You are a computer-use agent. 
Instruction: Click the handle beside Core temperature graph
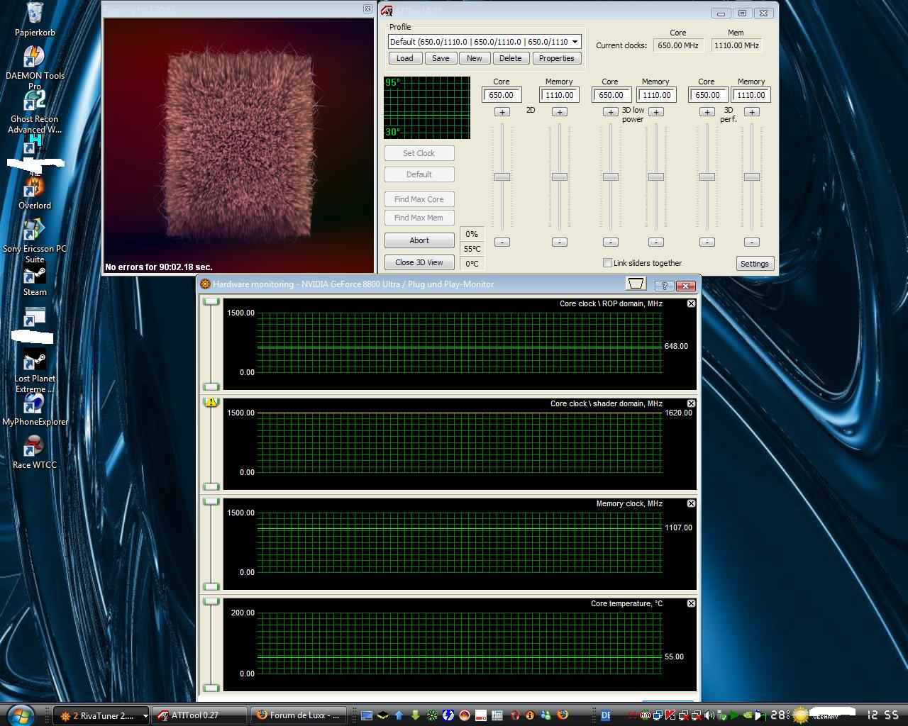211,602
